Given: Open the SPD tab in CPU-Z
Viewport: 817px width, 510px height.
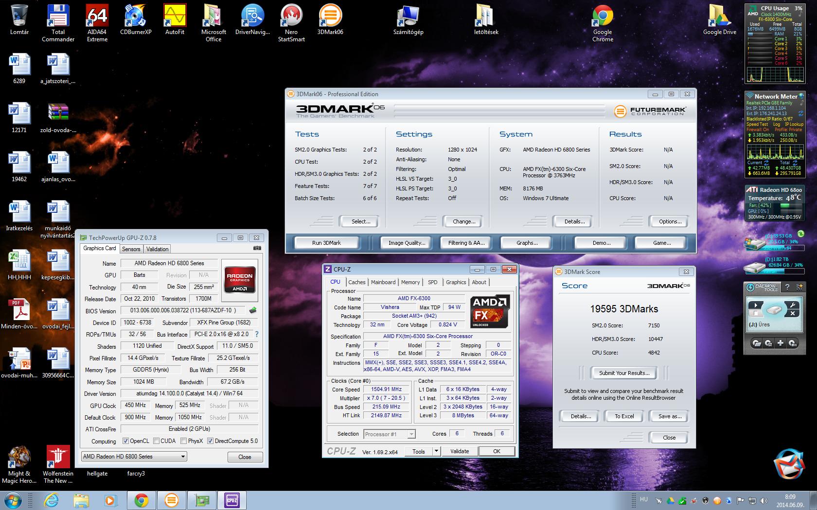Looking at the screenshot, I should point(432,282).
